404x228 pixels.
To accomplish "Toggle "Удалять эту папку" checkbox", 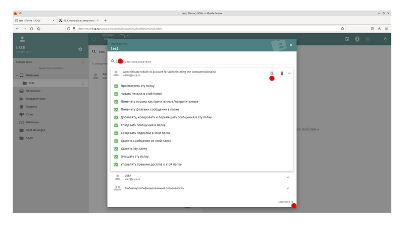I will (x=116, y=149).
